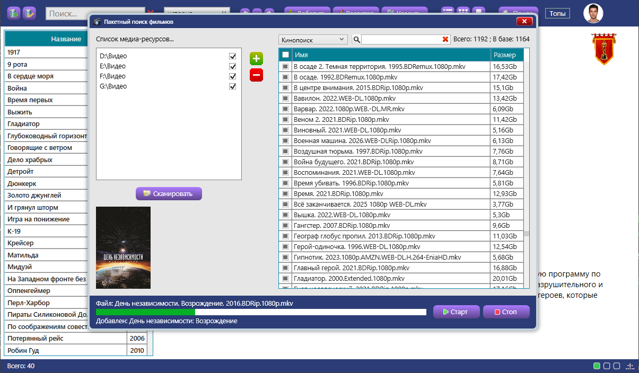Click the database check icon in top toolbar
The image size is (639, 373).
(29, 13)
